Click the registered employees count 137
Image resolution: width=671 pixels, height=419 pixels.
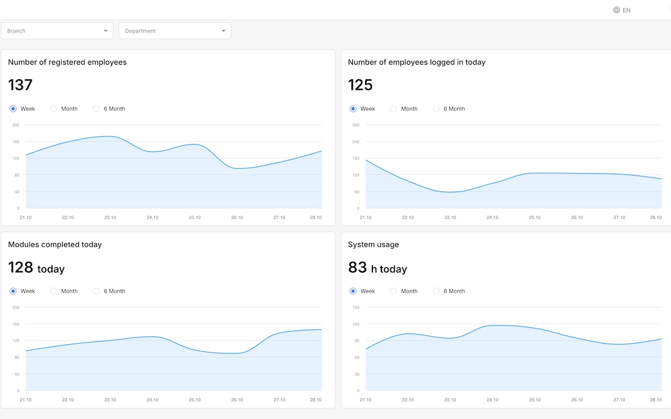tap(20, 85)
